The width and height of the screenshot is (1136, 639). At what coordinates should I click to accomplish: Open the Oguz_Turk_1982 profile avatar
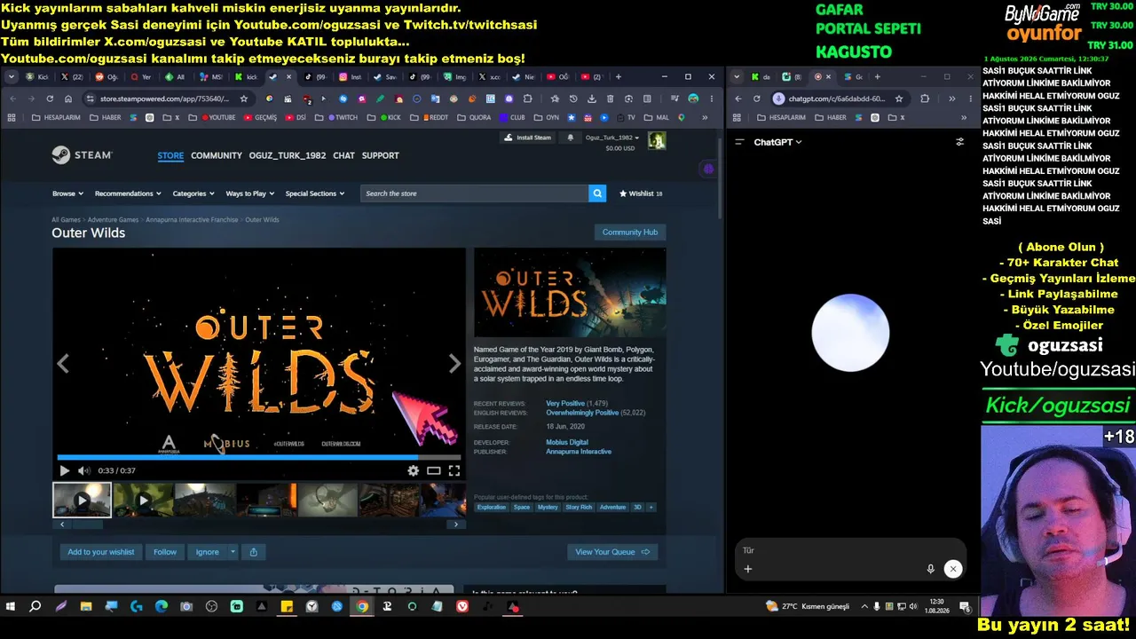(x=657, y=141)
